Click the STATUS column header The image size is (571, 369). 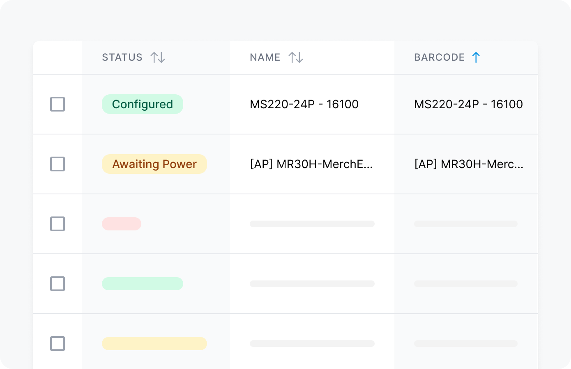(122, 57)
